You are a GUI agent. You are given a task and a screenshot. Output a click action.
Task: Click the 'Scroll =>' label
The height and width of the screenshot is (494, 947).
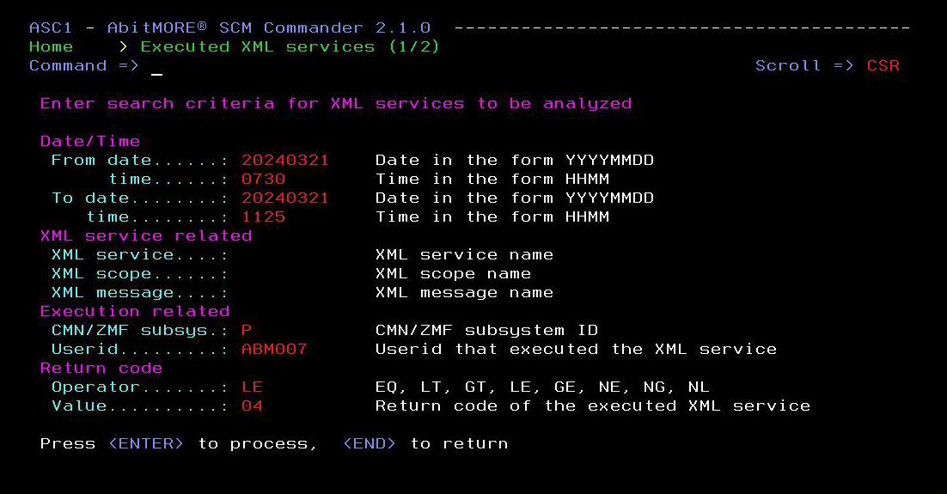pyautogui.click(x=804, y=66)
